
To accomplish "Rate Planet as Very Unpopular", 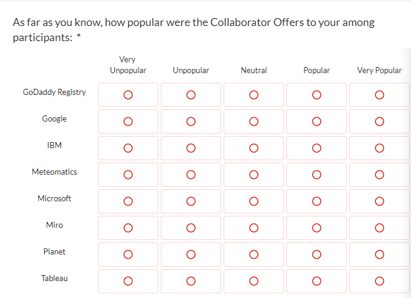I will click(128, 254).
